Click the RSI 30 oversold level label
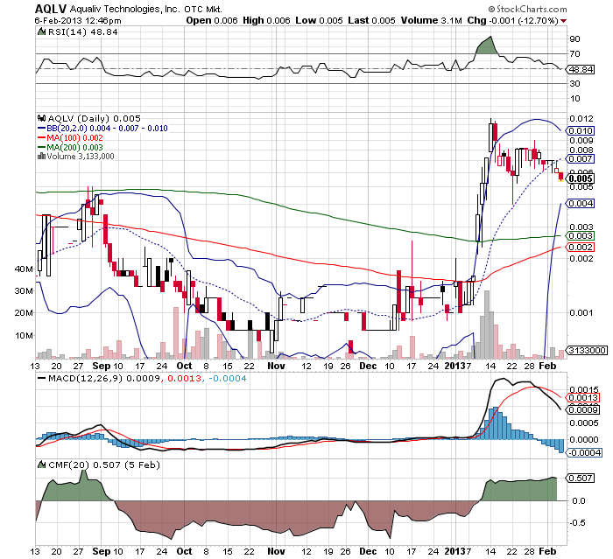The height and width of the screenshot is (559, 613). (575, 84)
